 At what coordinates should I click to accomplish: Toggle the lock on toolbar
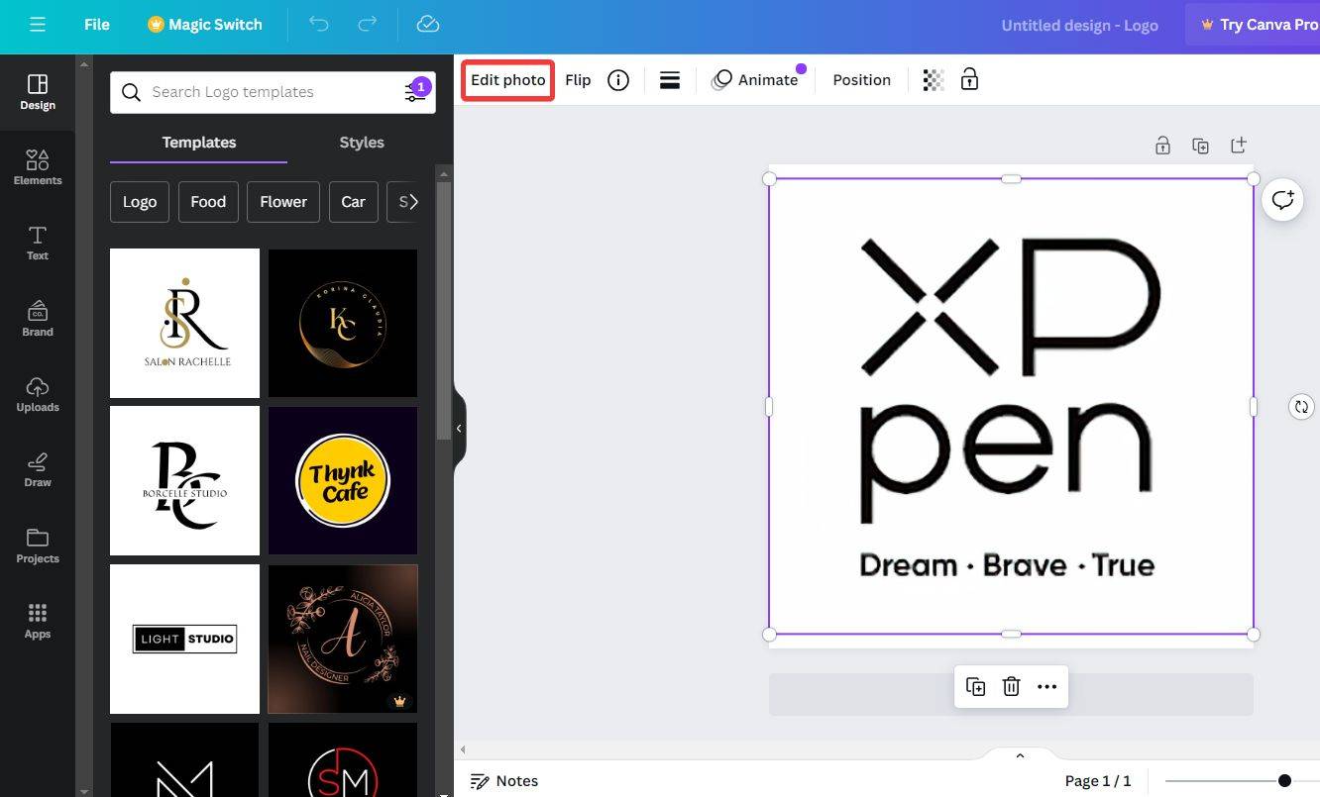[x=969, y=80]
